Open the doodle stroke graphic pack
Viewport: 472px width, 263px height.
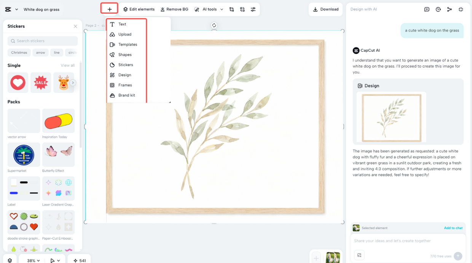point(24,222)
